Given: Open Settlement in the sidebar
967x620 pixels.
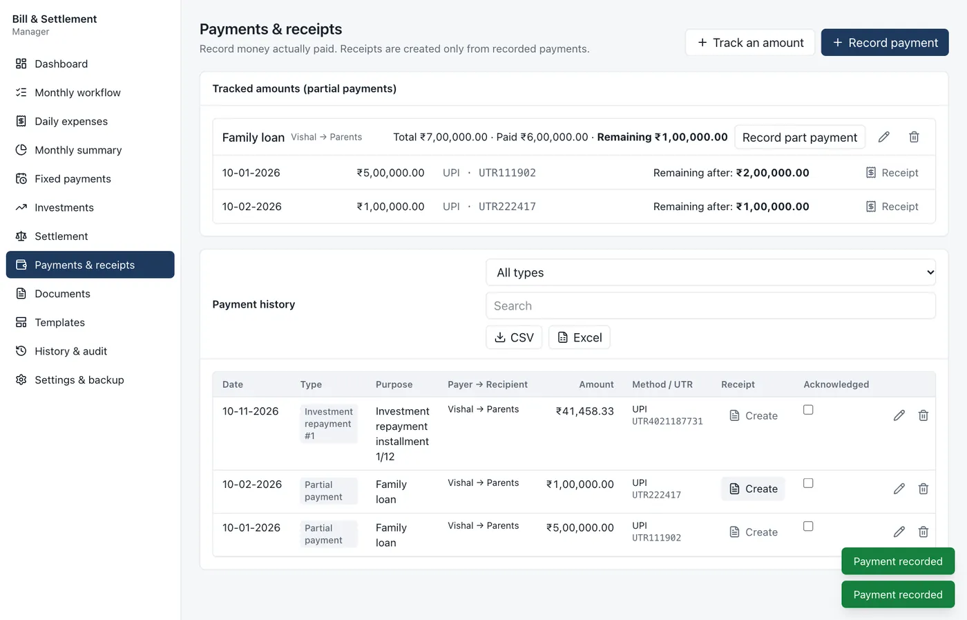Looking at the screenshot, I should click(90, 236).
